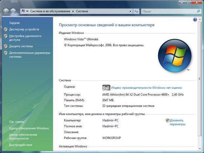Open "Быстродействие" link
Image resolution: width=204 pixels, height=153 pixels.
coord(21,145)
